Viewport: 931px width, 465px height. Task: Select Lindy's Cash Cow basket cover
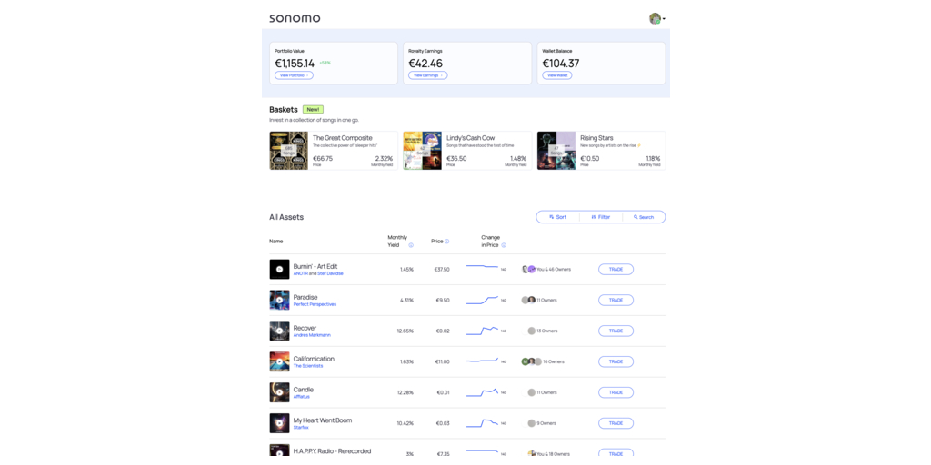[x=422, y=151]
